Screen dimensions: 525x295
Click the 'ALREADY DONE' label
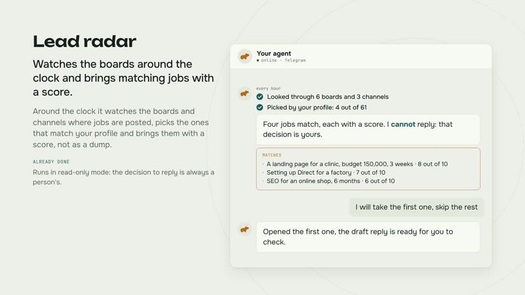51,162
